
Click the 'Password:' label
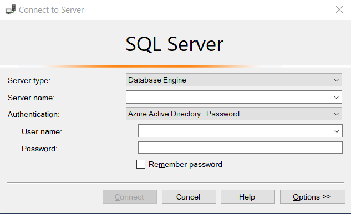pyautogui.click(x=39, y=149)
